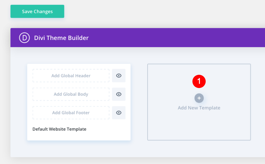Click the "Default Website Template" label
The width and height of the screenshot is (265, 164).
coord(59,129)
